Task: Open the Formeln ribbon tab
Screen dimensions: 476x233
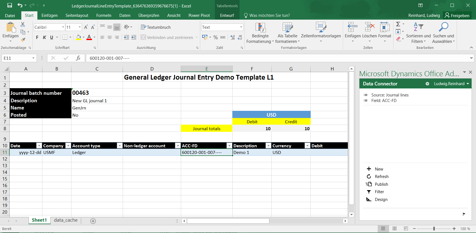Action: click(104, 15)
